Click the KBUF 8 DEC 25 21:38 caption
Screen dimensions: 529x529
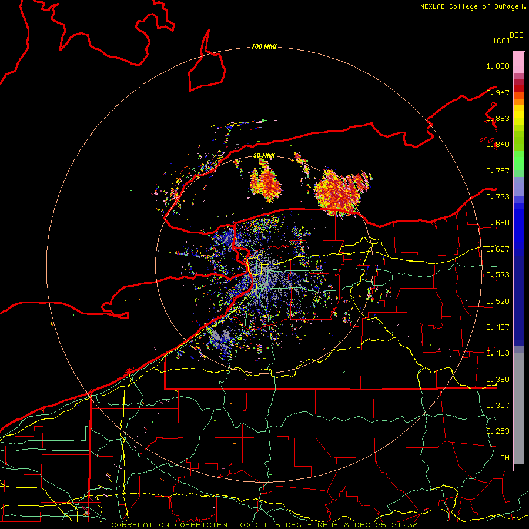(367, 525)
